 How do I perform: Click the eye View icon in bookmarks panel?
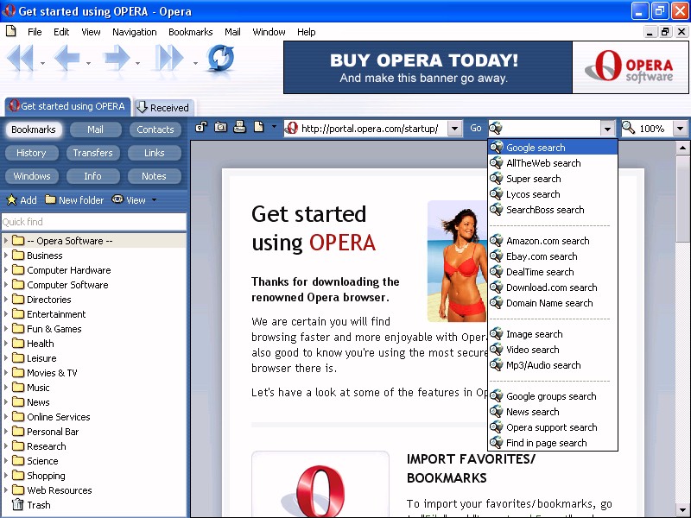click(117, 199)
